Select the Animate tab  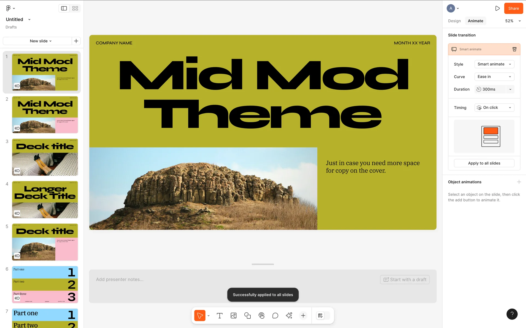click(x=475, y=21)
